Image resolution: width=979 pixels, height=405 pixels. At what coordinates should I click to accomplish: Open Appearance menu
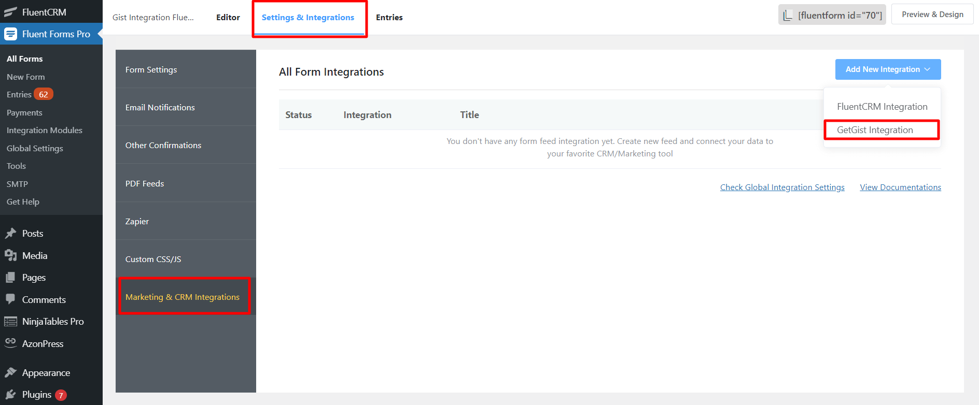pyautogui.click(x=51, y=372)
